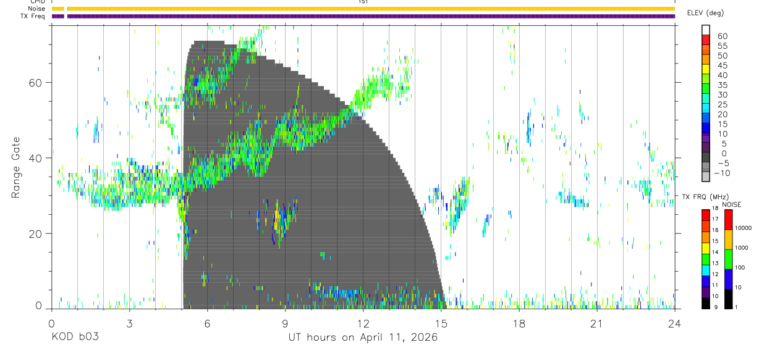This screenshot has height=350, width=759.
Task: Click the '55' value on the ELEV scale
Action: [x=722, y=46]
